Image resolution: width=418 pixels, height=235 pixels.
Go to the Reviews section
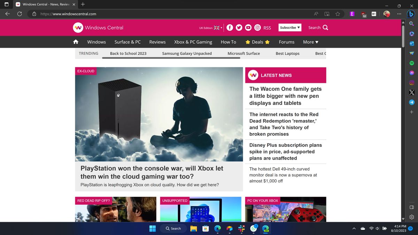click(x=157, y=42)
